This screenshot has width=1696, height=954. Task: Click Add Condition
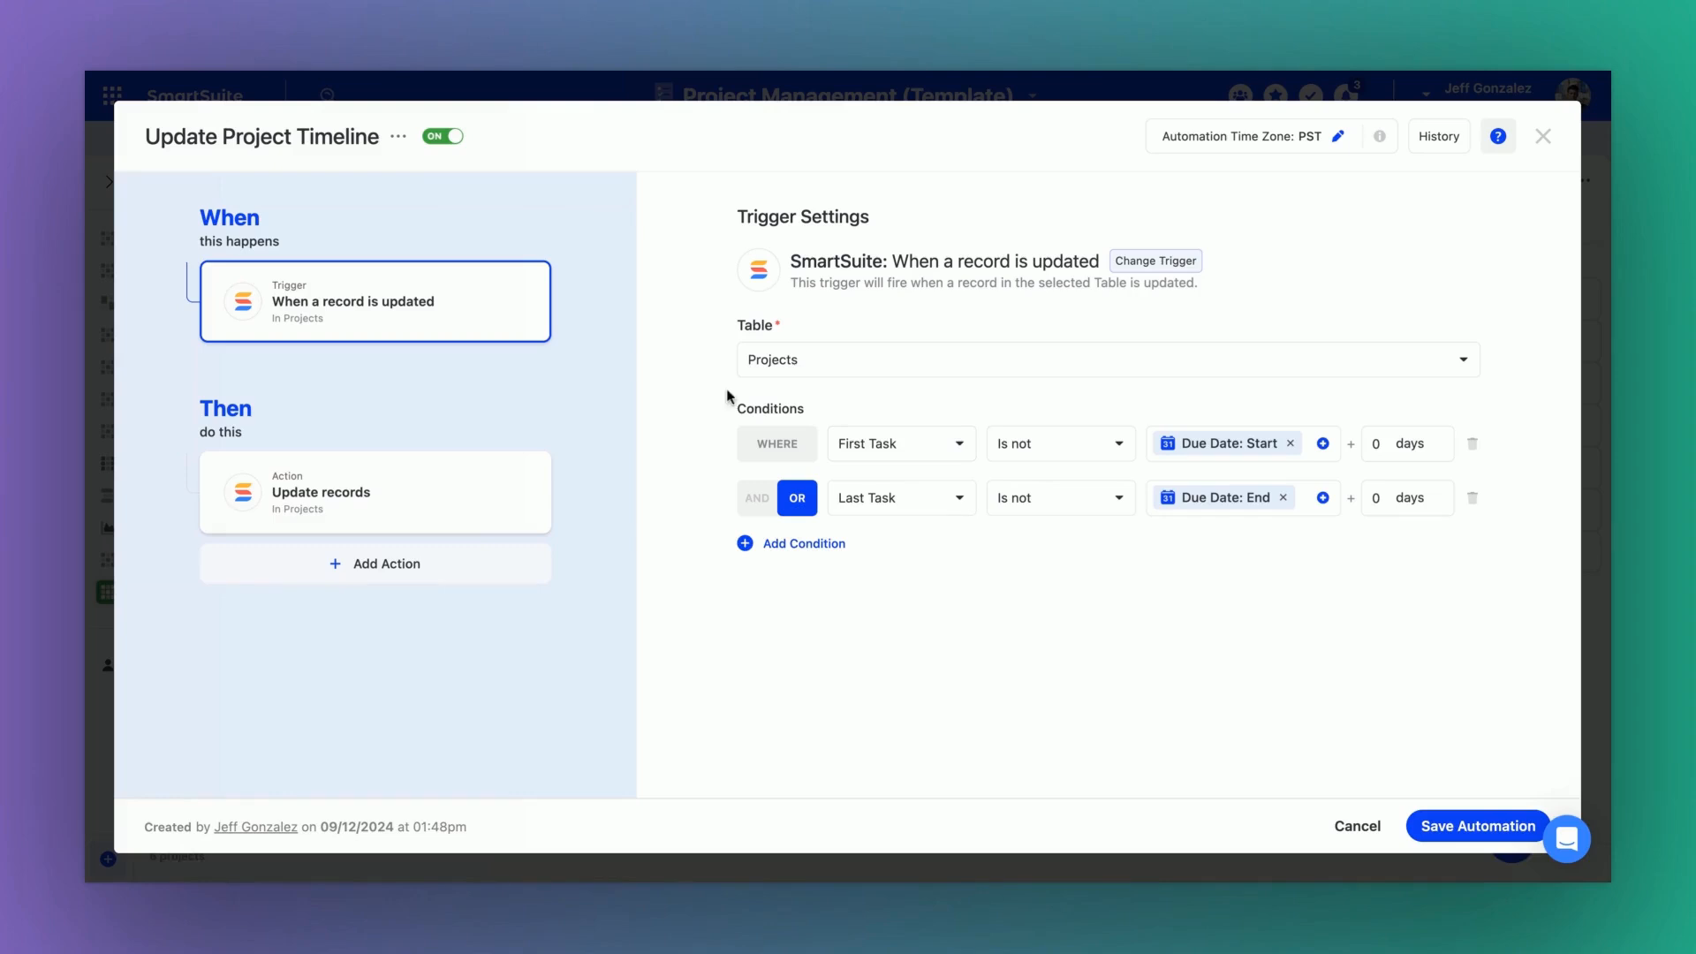(791, 543)
